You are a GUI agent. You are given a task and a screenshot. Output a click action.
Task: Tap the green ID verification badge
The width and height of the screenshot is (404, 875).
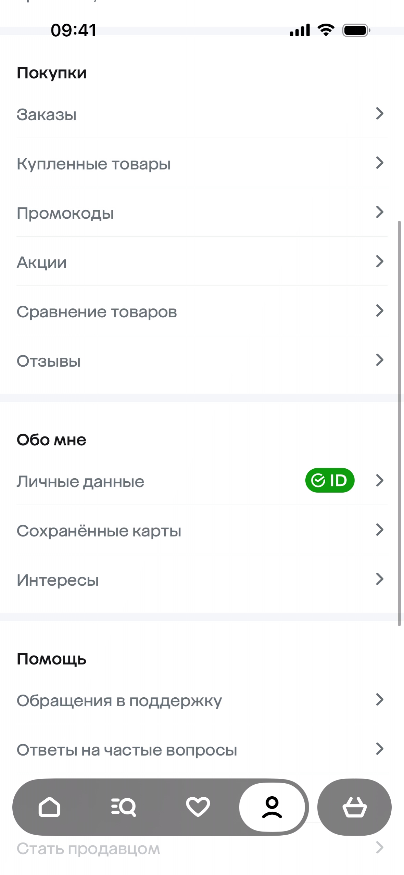330,480
